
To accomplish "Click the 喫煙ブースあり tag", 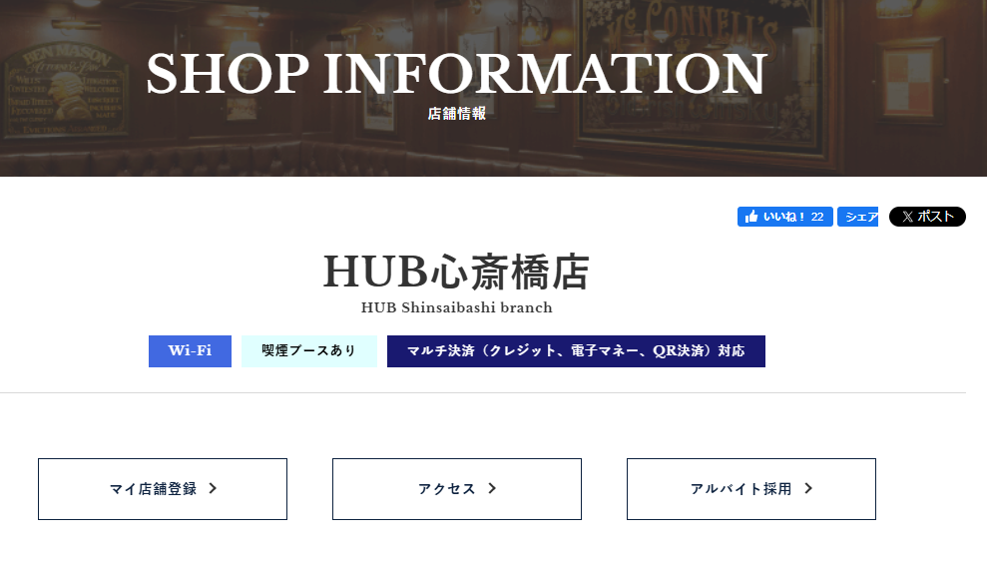I will coord(309,351).
